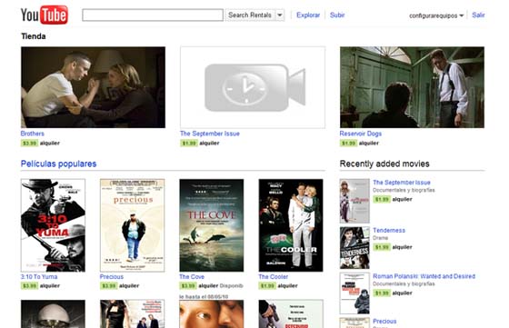Click the Search Rentals button
The width and height of the screenshot is (509, 328).
click(250, 15)
